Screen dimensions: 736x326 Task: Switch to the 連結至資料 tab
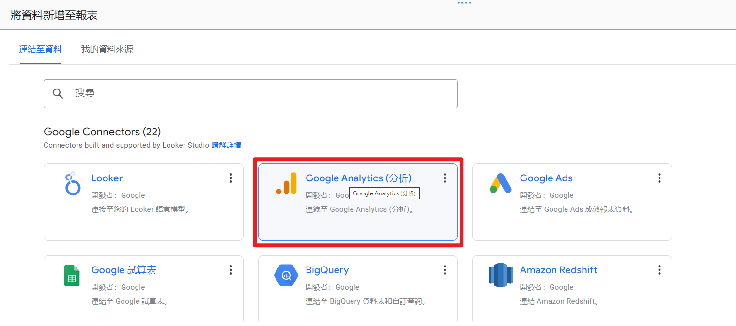[x=40, y=49]
